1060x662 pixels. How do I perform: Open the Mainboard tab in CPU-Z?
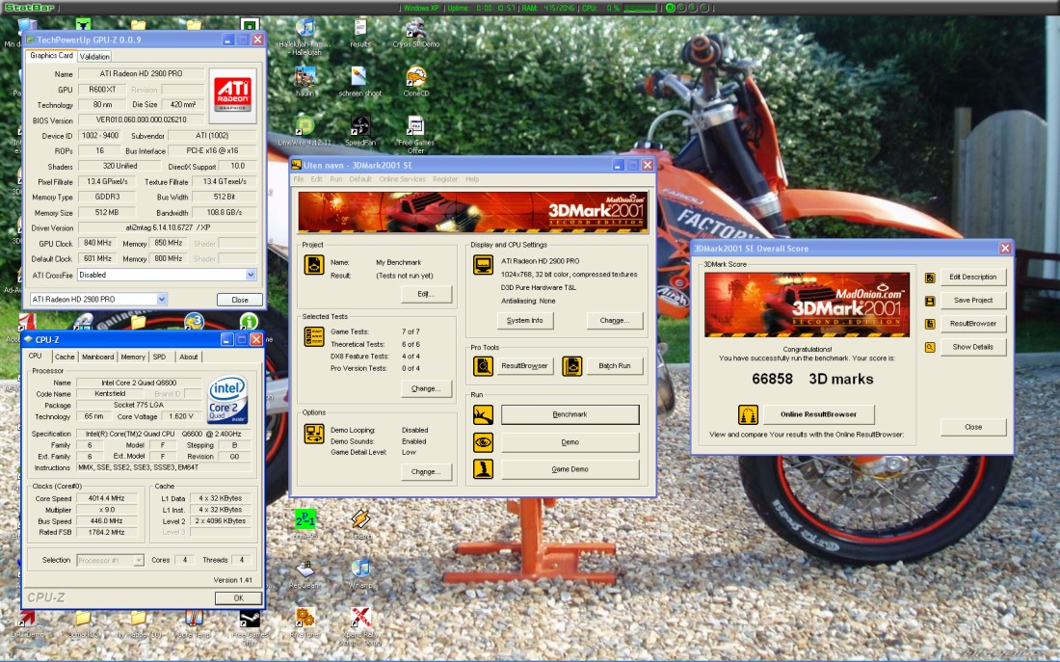click(x=98, y=357)
